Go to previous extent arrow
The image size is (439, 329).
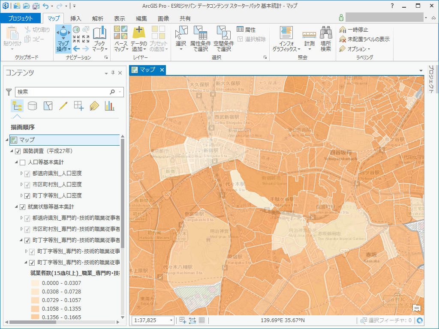pyautogui.click(x=76, y=49)
